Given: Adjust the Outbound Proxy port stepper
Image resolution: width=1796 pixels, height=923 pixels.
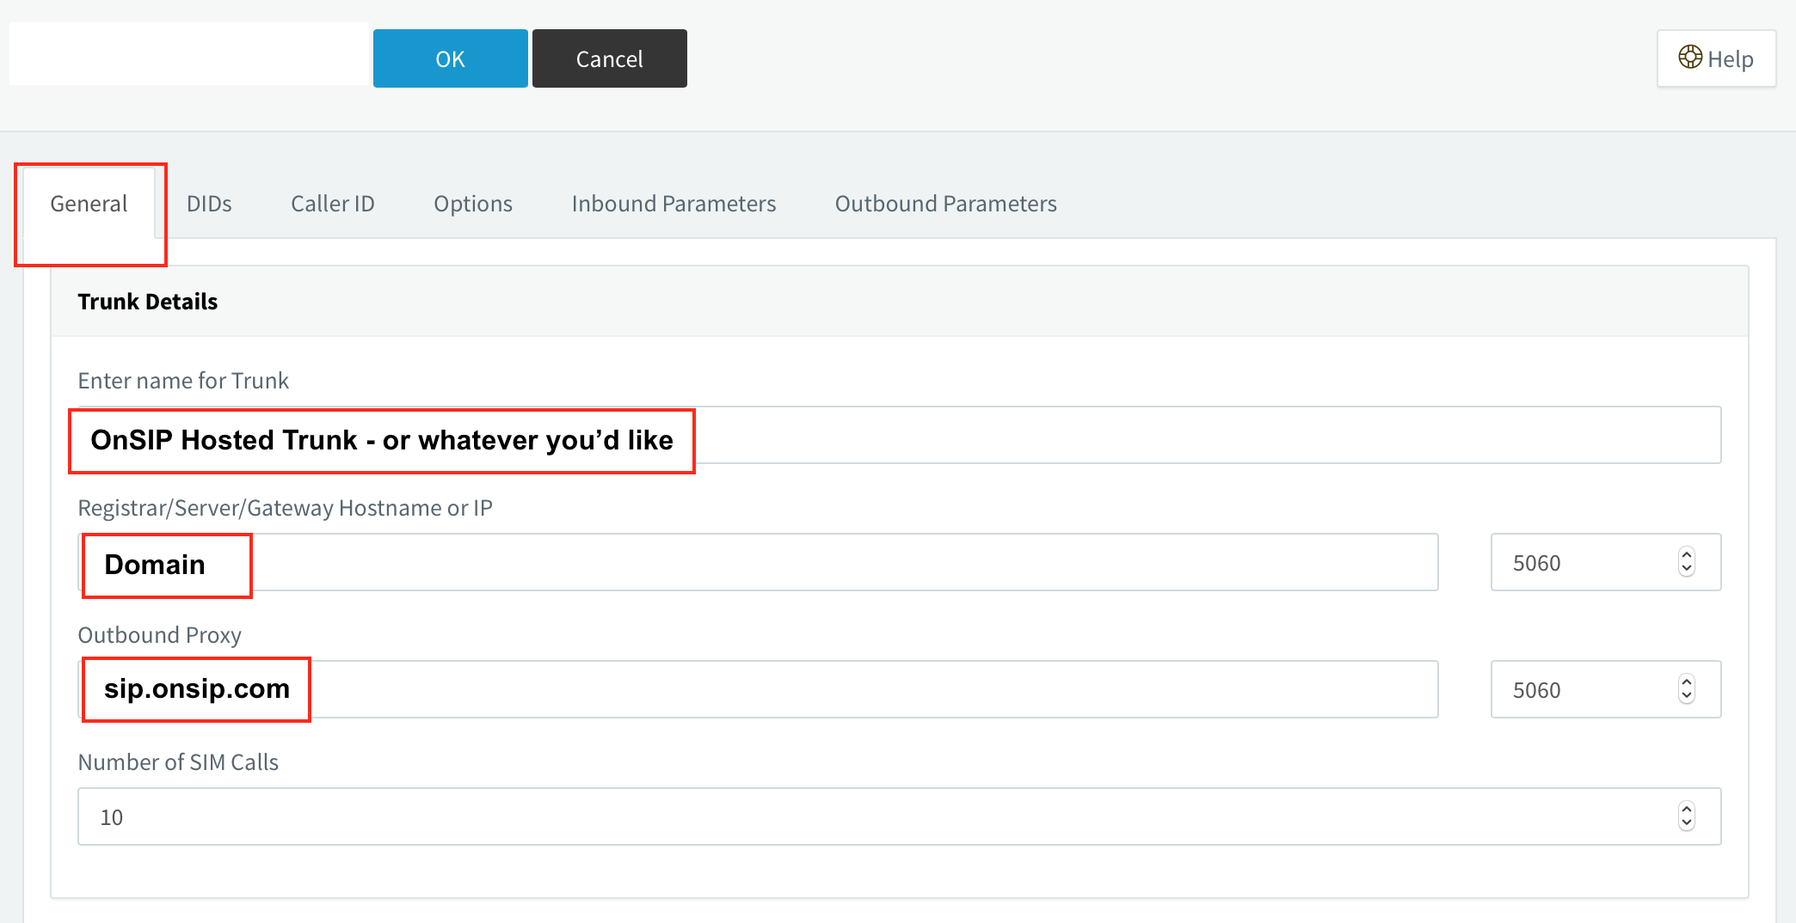Looking at the screenshot, I should tap(1687, 689).
